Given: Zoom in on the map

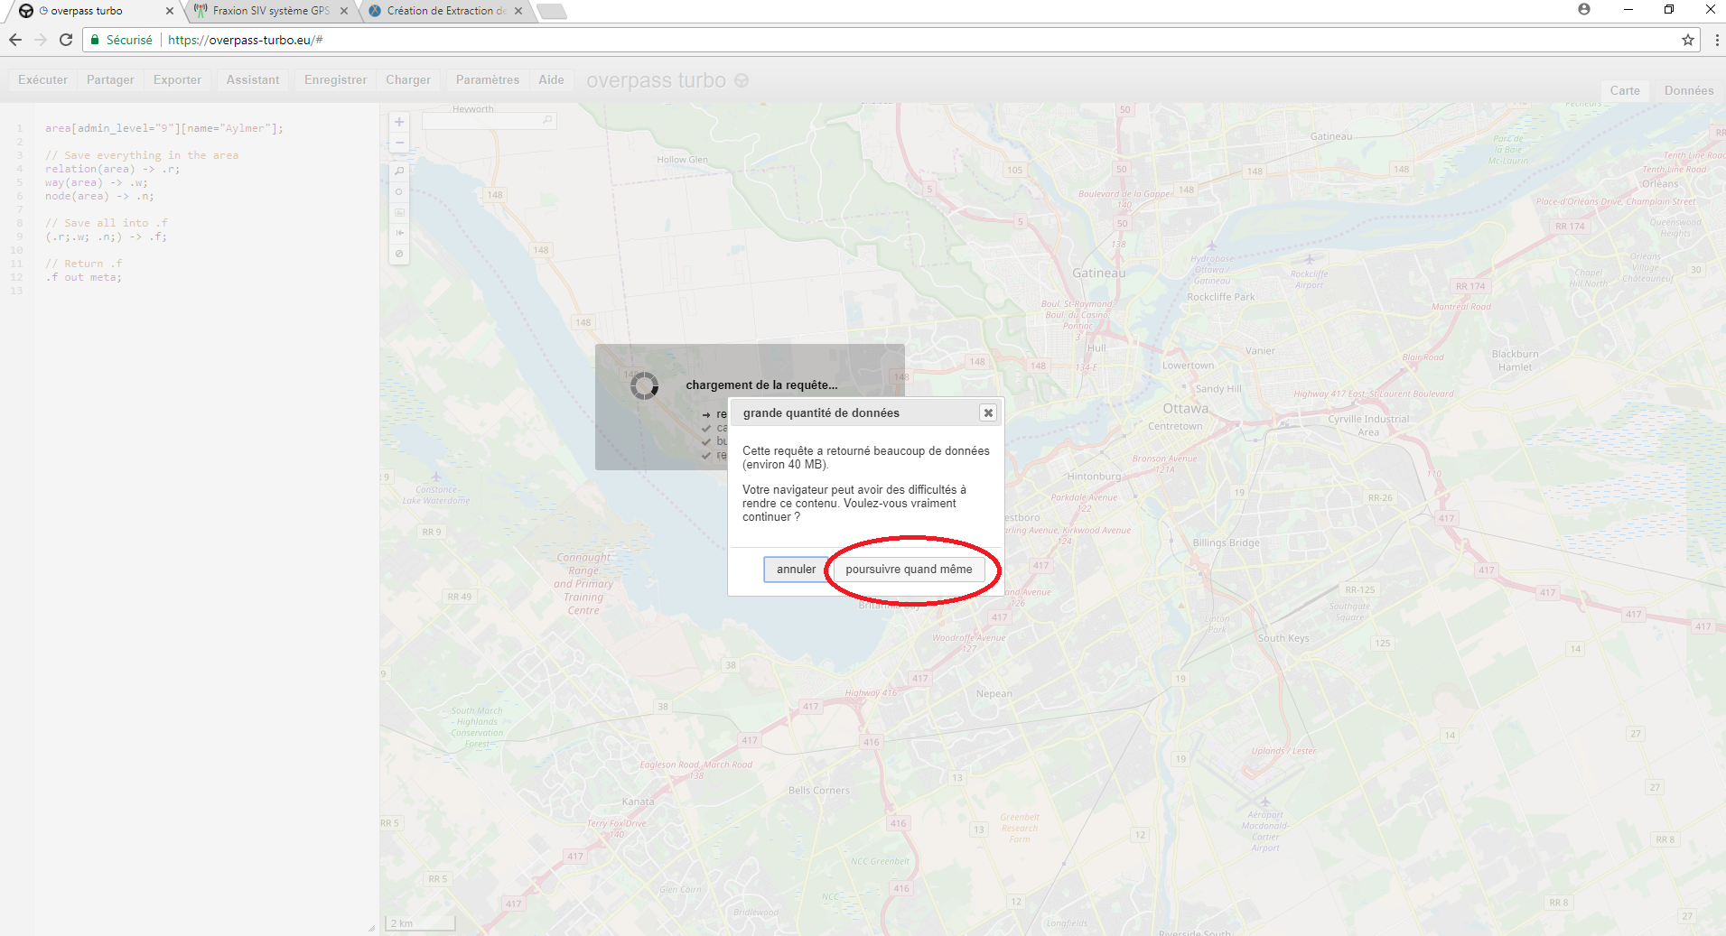Looking at the screenshot, I should coord(399,122).
